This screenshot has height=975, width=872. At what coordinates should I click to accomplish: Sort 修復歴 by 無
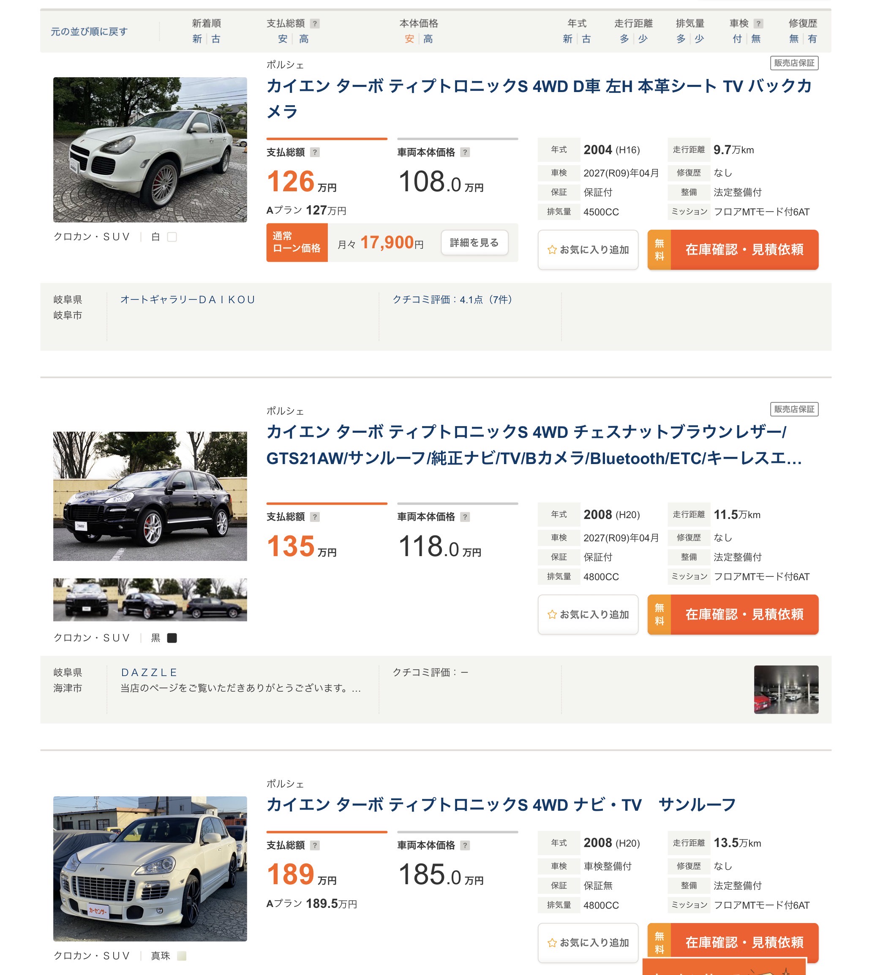coord(794,39)
